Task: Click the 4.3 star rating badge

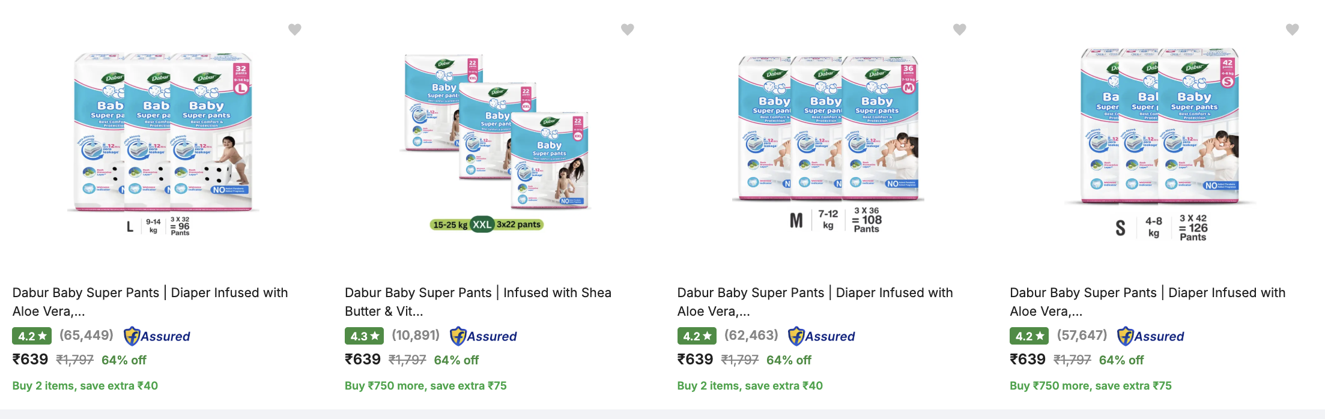Action: tap(364, 336)
